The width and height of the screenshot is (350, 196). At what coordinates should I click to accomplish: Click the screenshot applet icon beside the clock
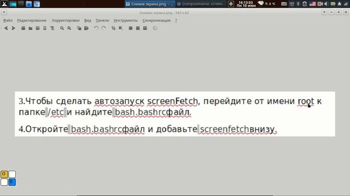click(231, 4)
